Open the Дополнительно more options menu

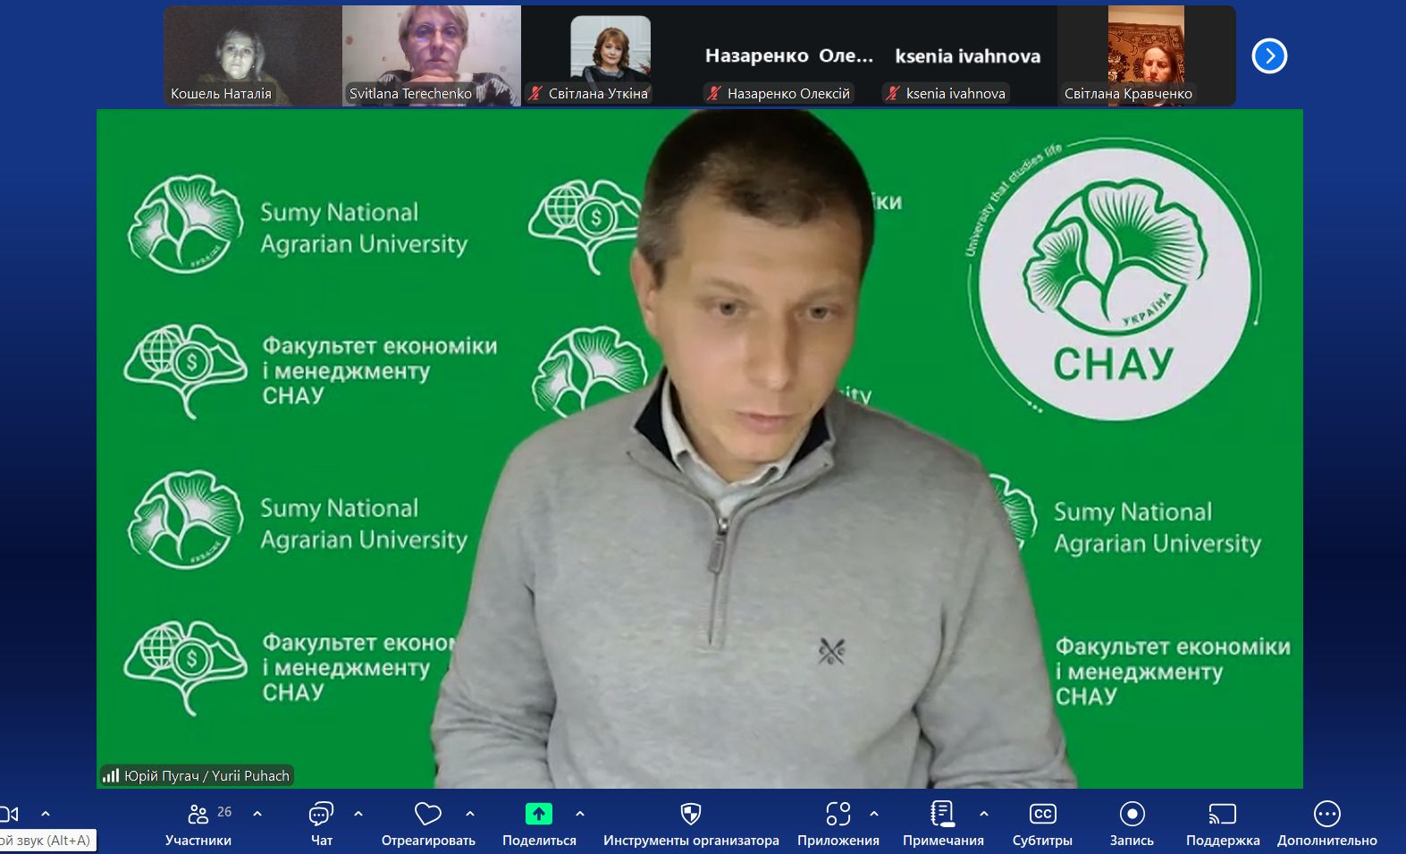coord(1326,814)
